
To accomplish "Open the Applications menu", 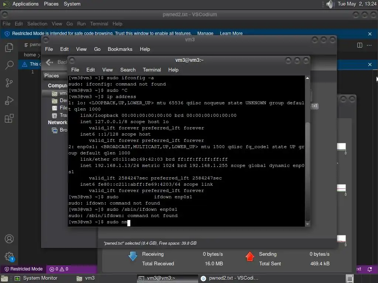I will coord(25,4).
